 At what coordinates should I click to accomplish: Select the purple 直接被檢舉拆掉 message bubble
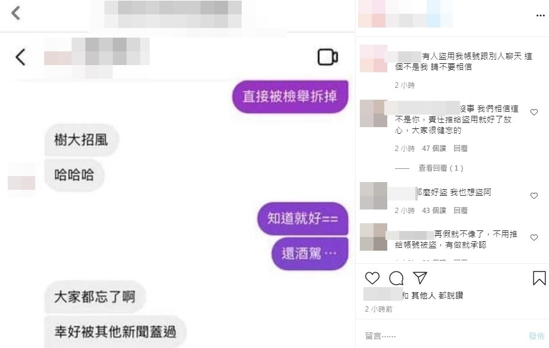[x=290, y=97]
